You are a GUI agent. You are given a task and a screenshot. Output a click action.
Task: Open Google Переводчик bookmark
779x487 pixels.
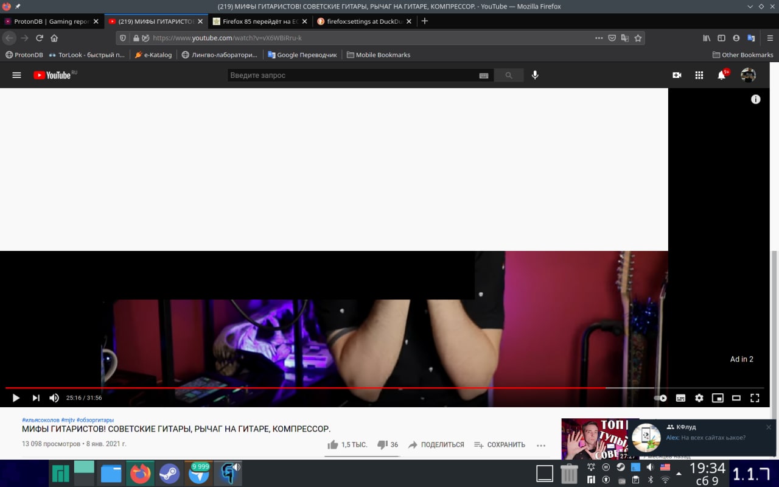tap(302, 55)
